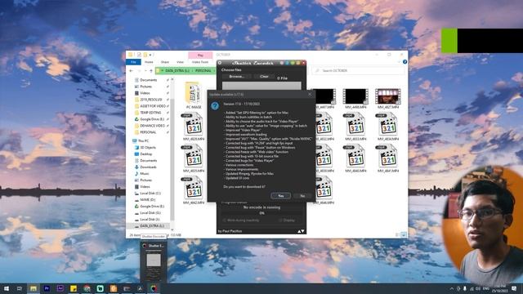This screenshot has height=294, width=523.
Task: Select 3D Objects in sidebar
Action: (x=148, y=147)
